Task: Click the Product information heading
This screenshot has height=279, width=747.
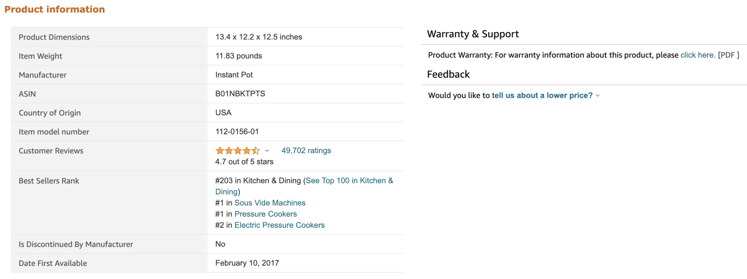Action: (x=54, y=9)
